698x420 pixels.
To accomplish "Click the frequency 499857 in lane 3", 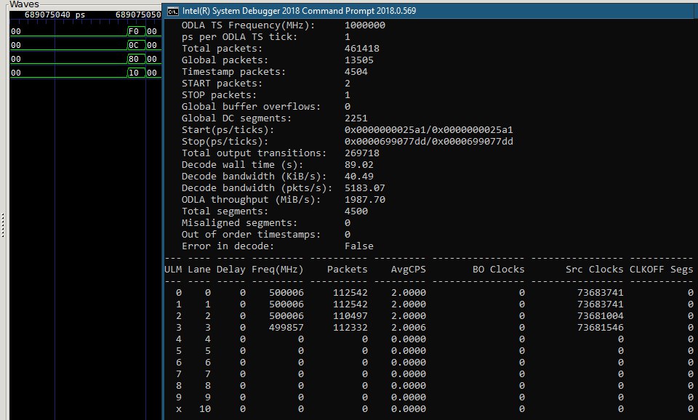I will pos(286,328).
